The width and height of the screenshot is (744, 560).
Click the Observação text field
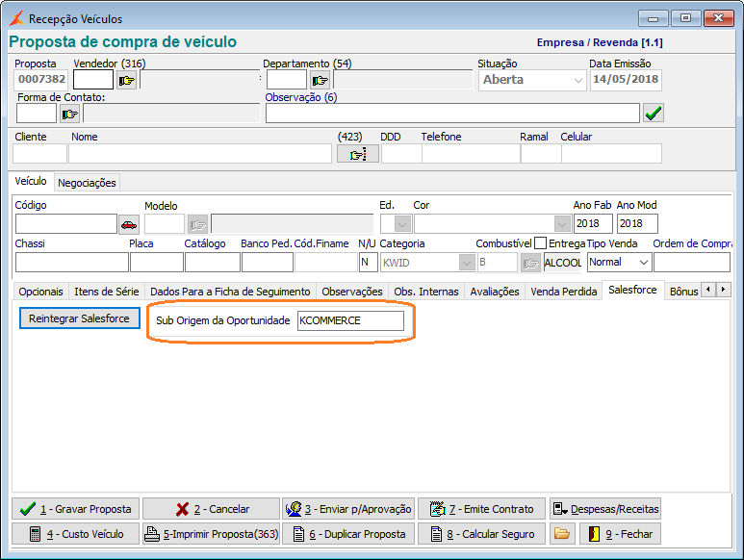(x=452, y=114)
